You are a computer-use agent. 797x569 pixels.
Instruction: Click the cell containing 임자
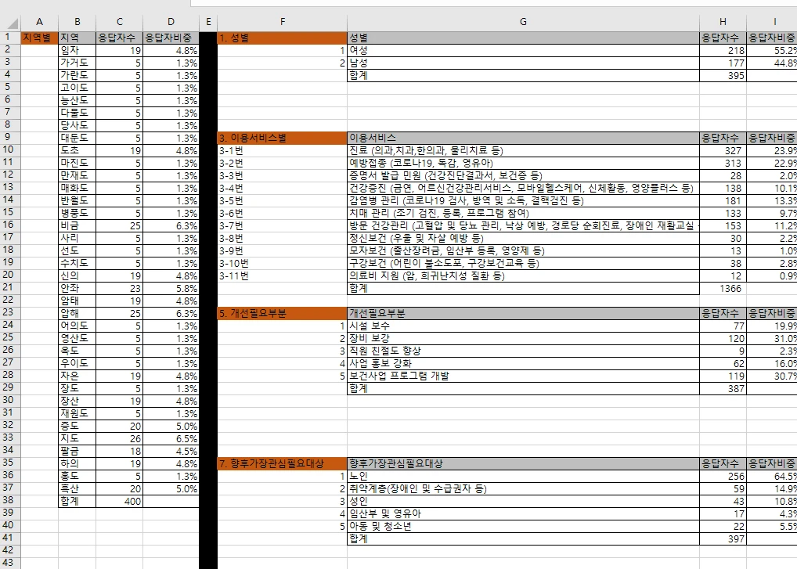78,50
